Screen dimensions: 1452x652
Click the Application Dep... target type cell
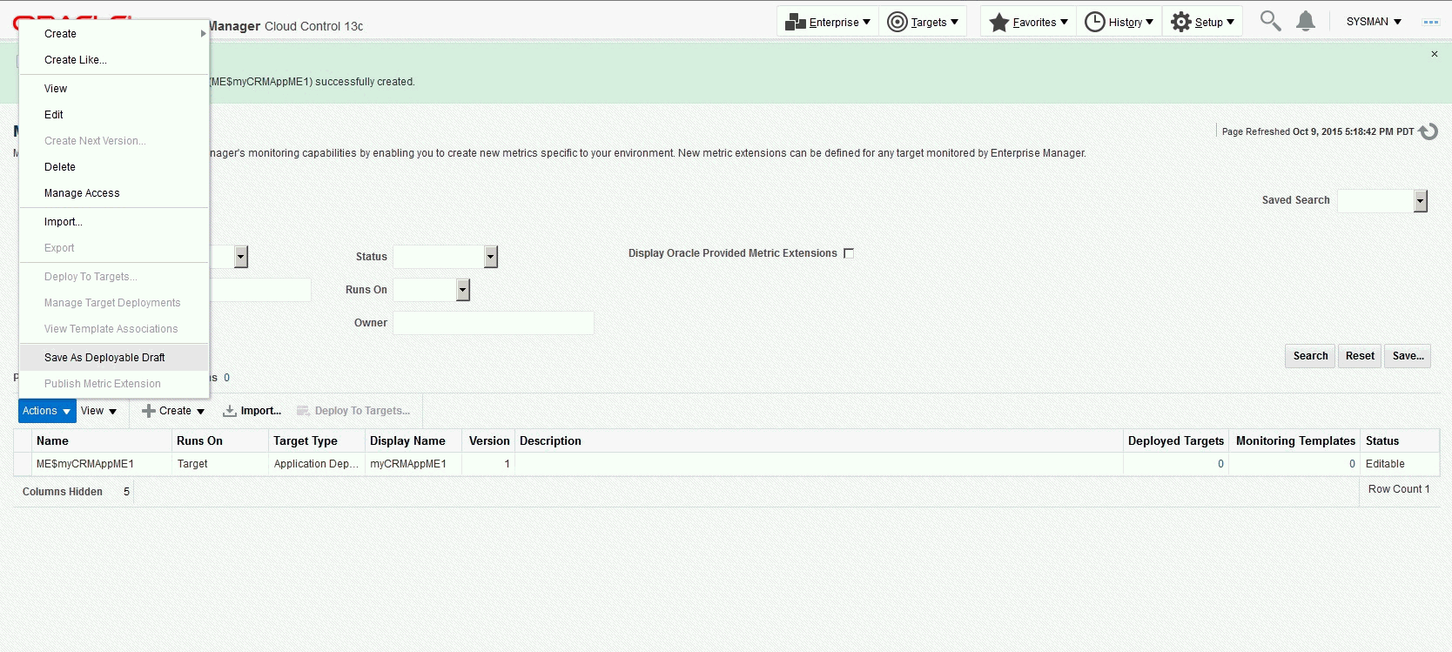(316, 464)
